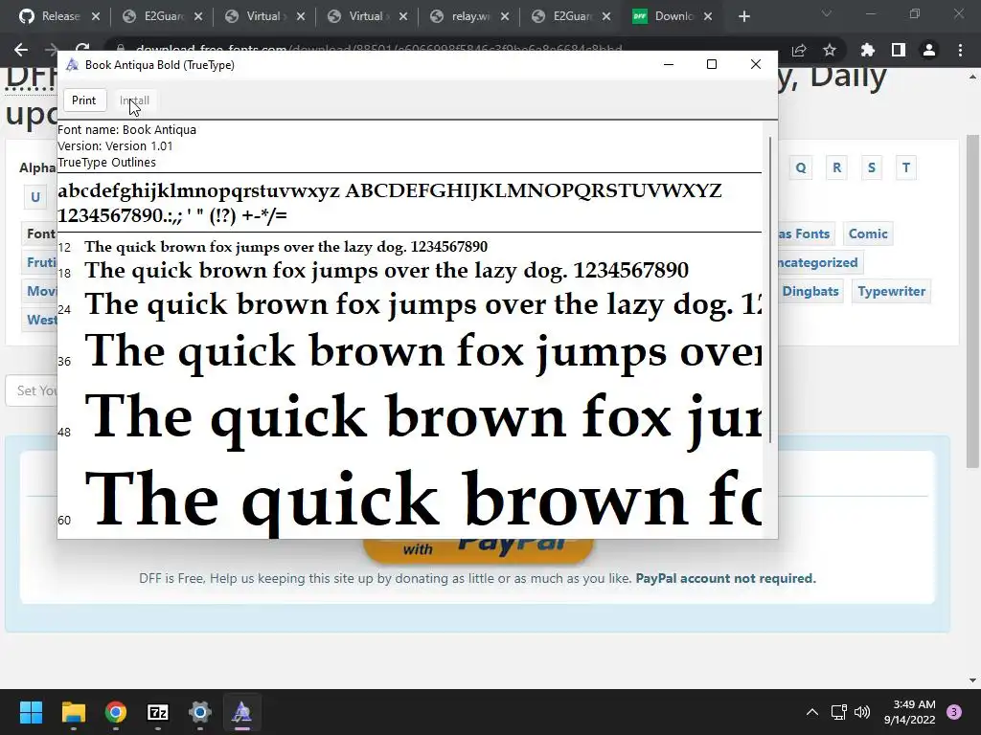This screenshot has height=735, width=981.
Task: Restore down the Chrome window
Action: [915, 13]
